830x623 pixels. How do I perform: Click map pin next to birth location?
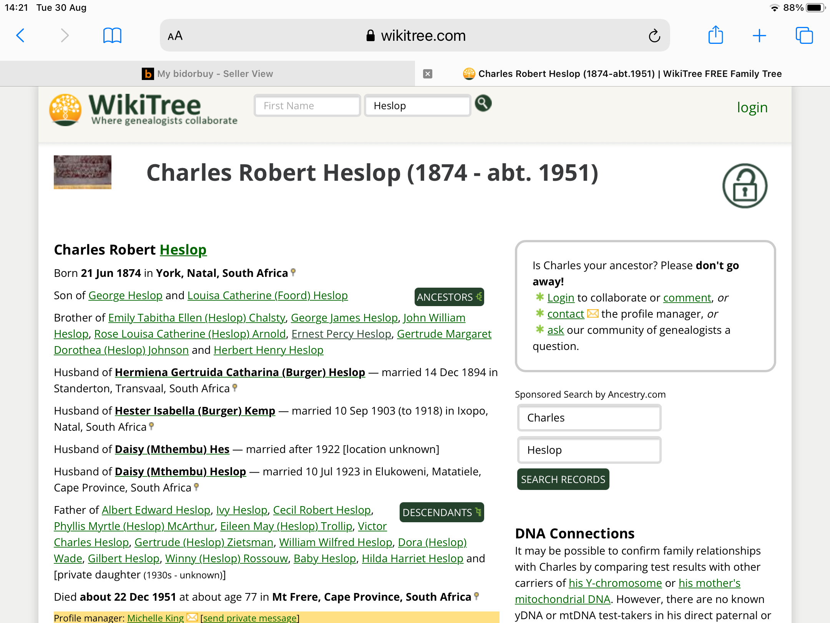click(294, 272)
